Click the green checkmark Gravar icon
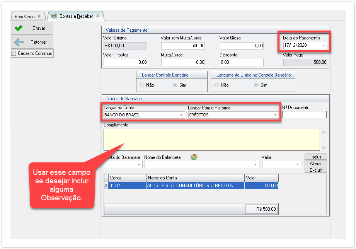356x249 pixels. (x=19, y=28)
